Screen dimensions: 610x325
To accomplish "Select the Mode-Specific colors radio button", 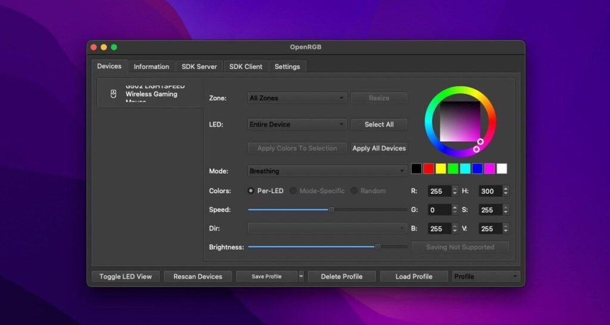I will pyautogui.click(x=293, y=191).
